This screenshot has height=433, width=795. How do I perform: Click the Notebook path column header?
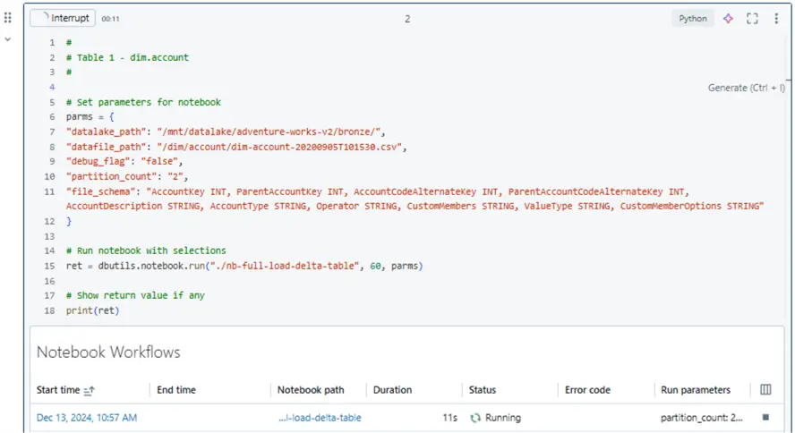click(310, 390)
